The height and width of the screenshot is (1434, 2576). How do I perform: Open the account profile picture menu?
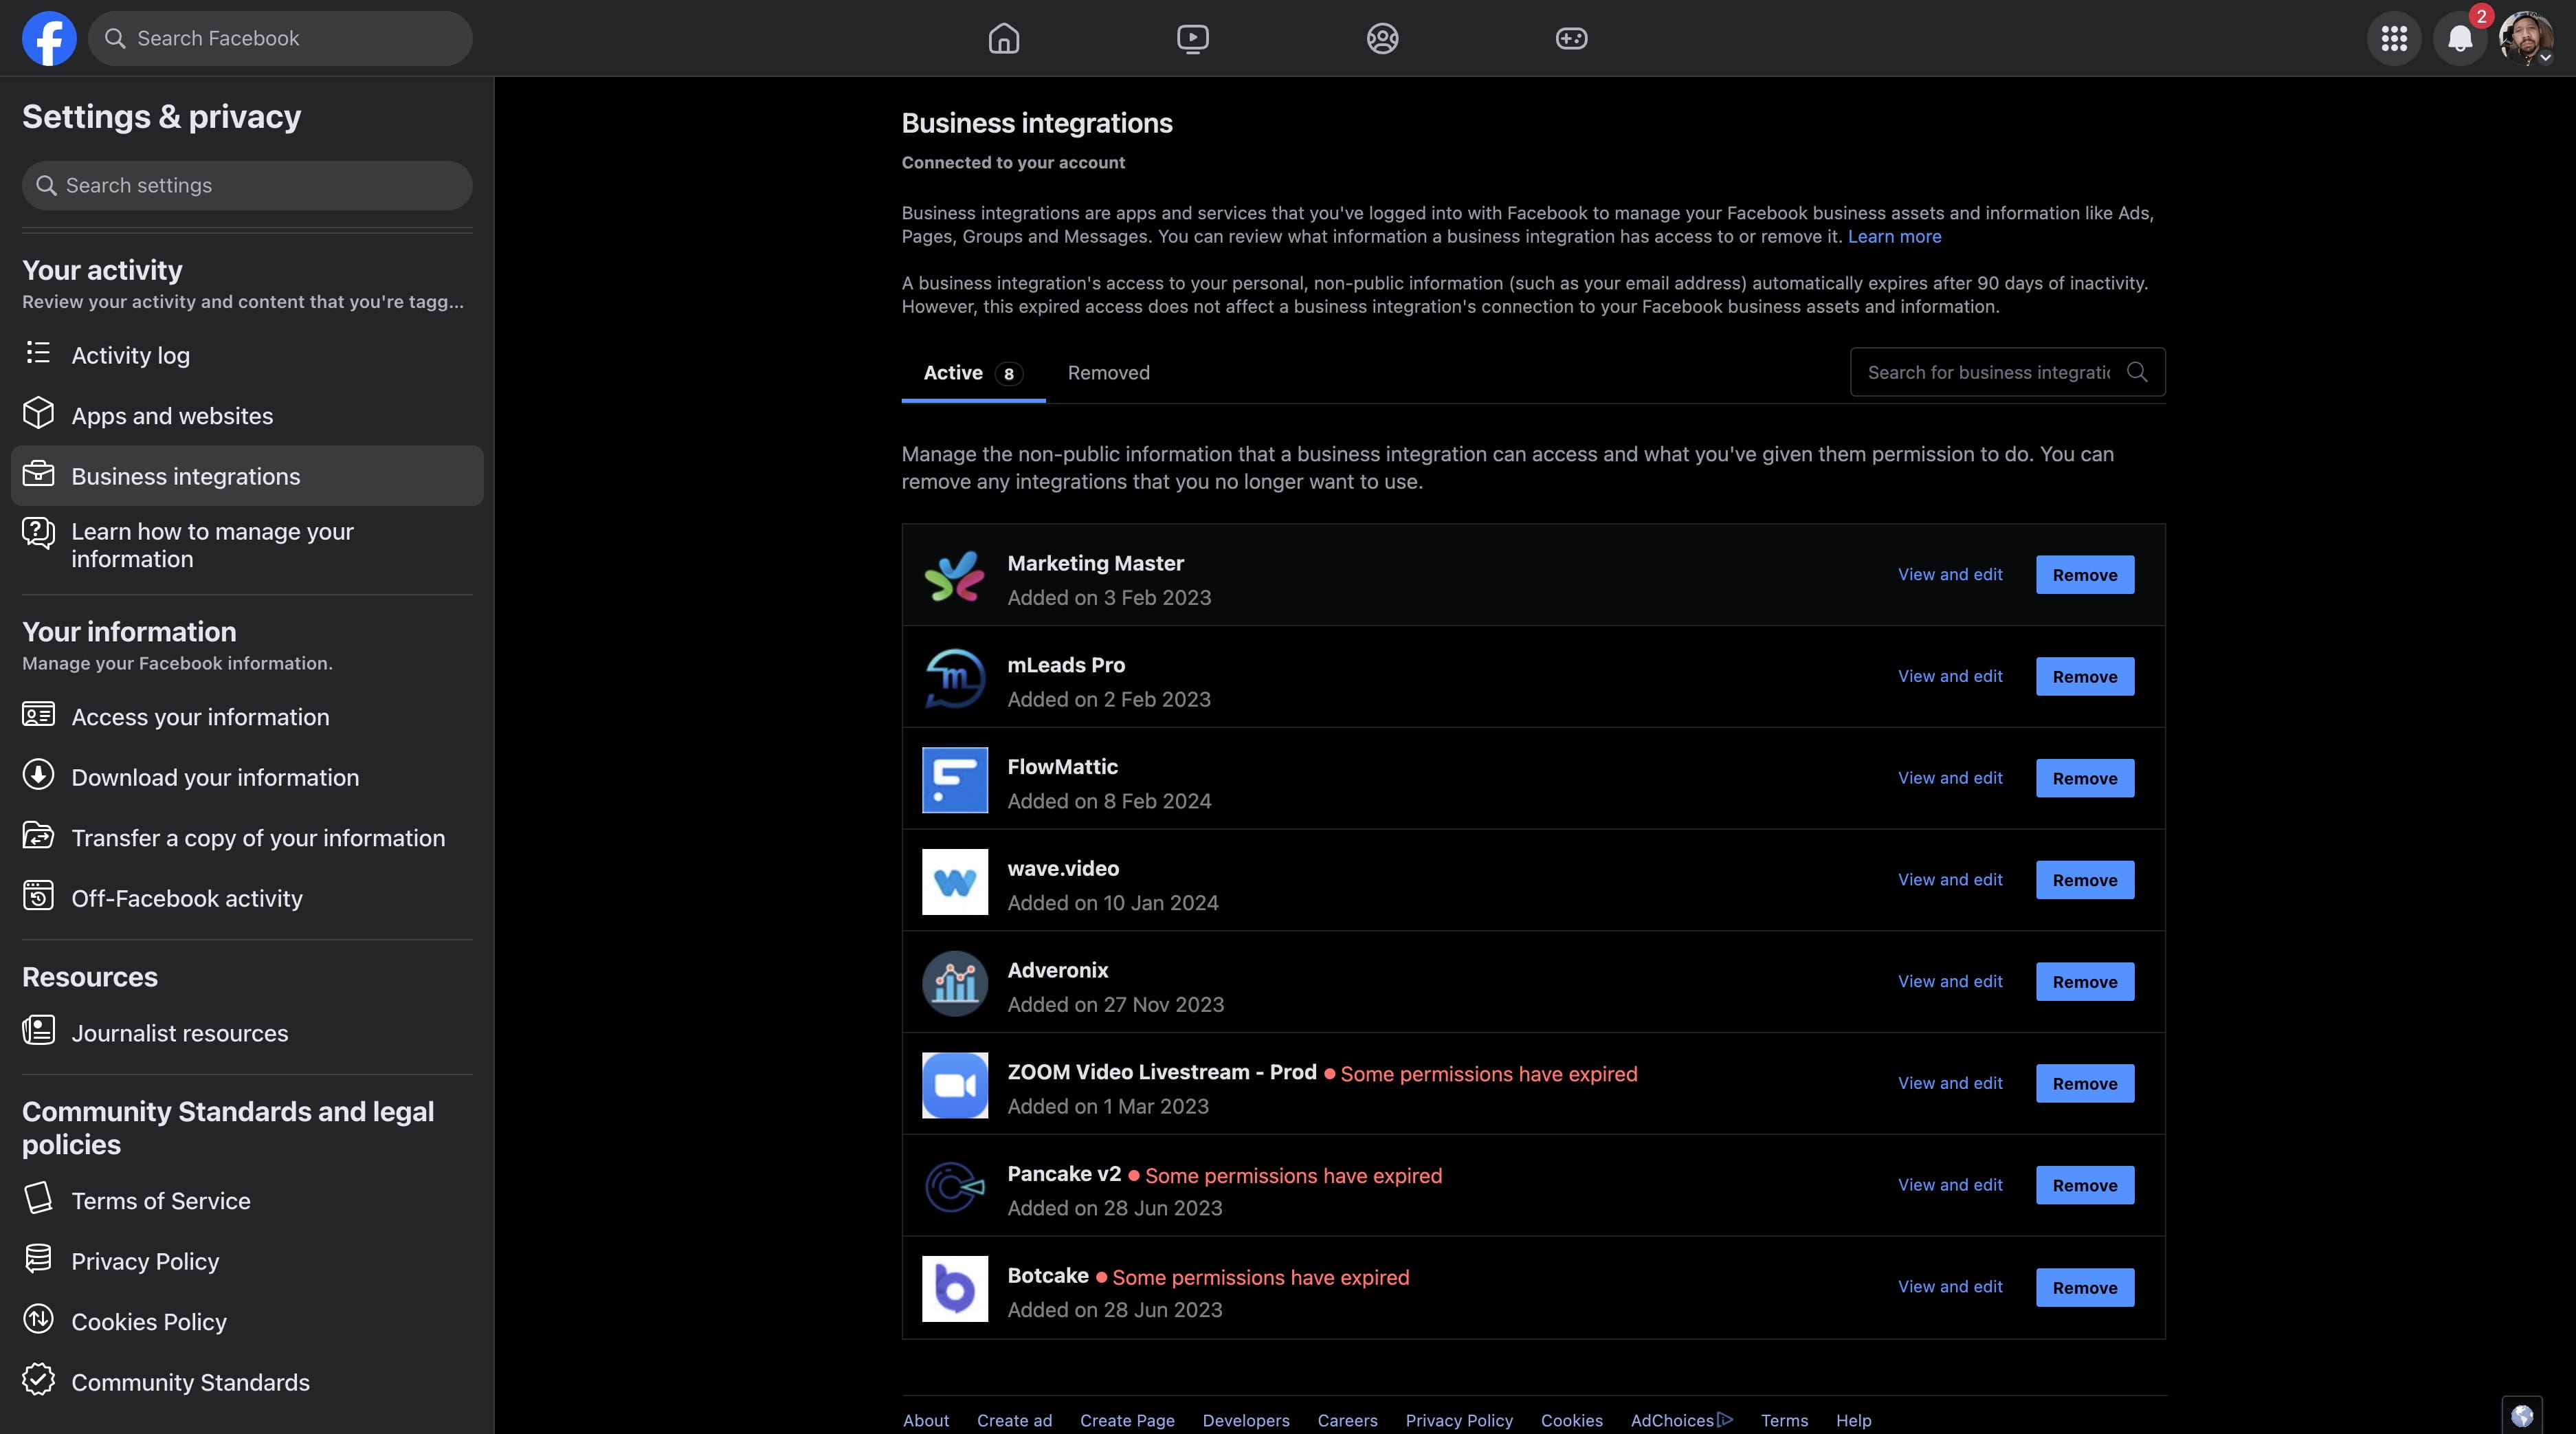[2526, 38]
